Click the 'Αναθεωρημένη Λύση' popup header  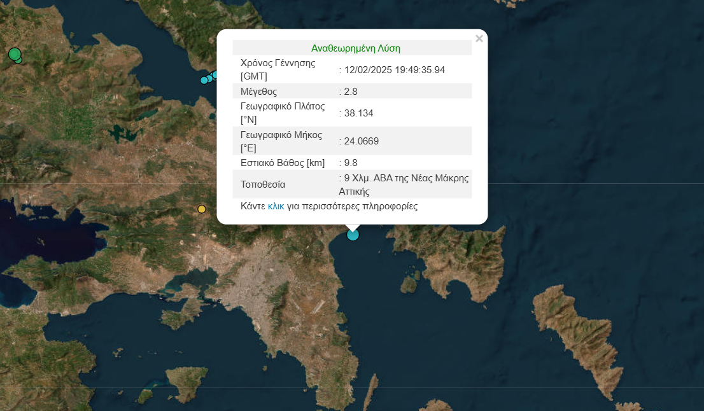(x=355, y=48)
